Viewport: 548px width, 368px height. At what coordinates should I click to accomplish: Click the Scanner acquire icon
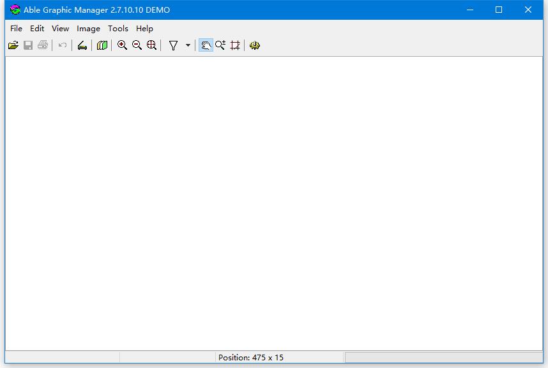[82, 45]
